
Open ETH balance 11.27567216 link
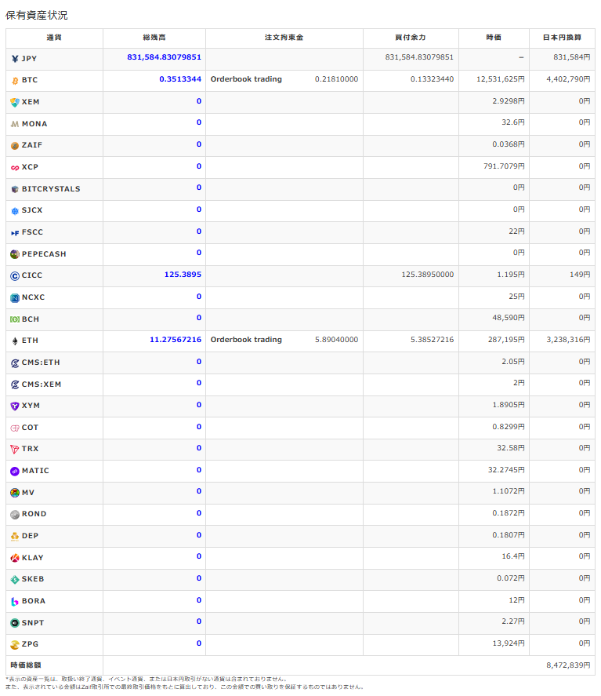pos(176,340)
